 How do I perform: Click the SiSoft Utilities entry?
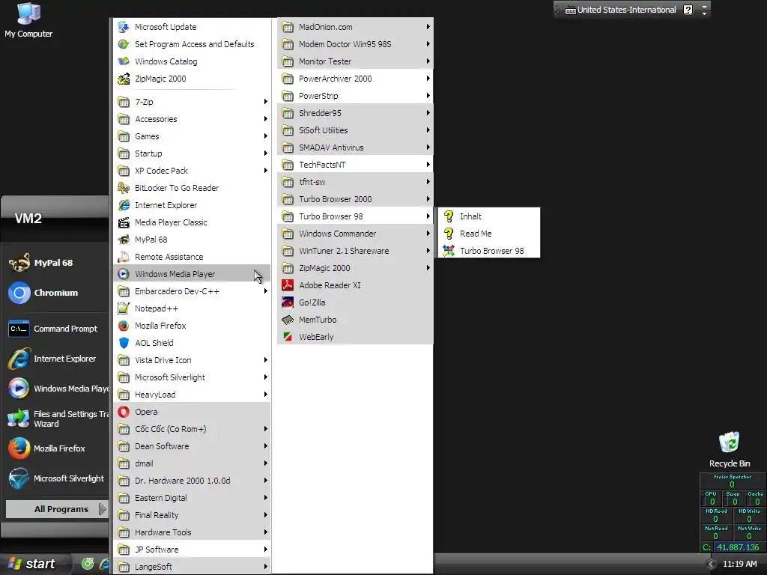[x=355, y=130]
